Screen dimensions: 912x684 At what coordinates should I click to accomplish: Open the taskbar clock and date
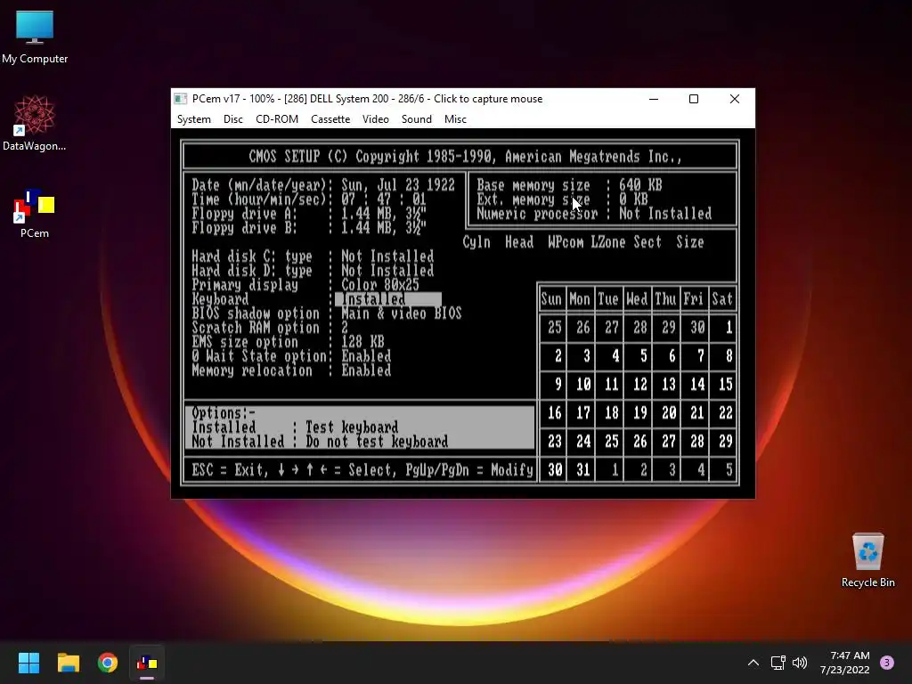point(845,663)
